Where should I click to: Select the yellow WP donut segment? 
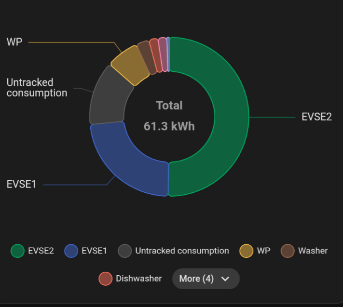point(130,65)
